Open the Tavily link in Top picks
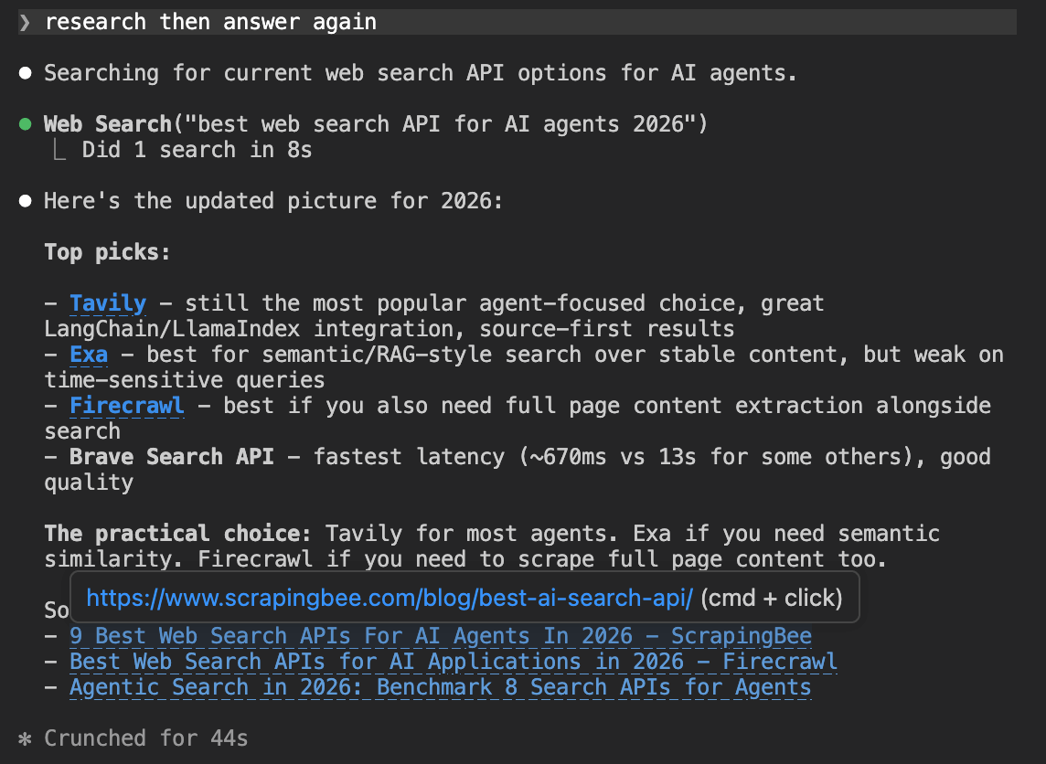This screenshot has height=764, width=1046. (x=108, y=303)
